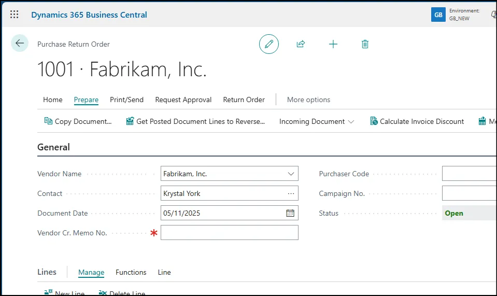The width and height of the screenshot is (497, 296).
Task: Click the Contact lookup ellipsis
Action: (x=291, y=193)
